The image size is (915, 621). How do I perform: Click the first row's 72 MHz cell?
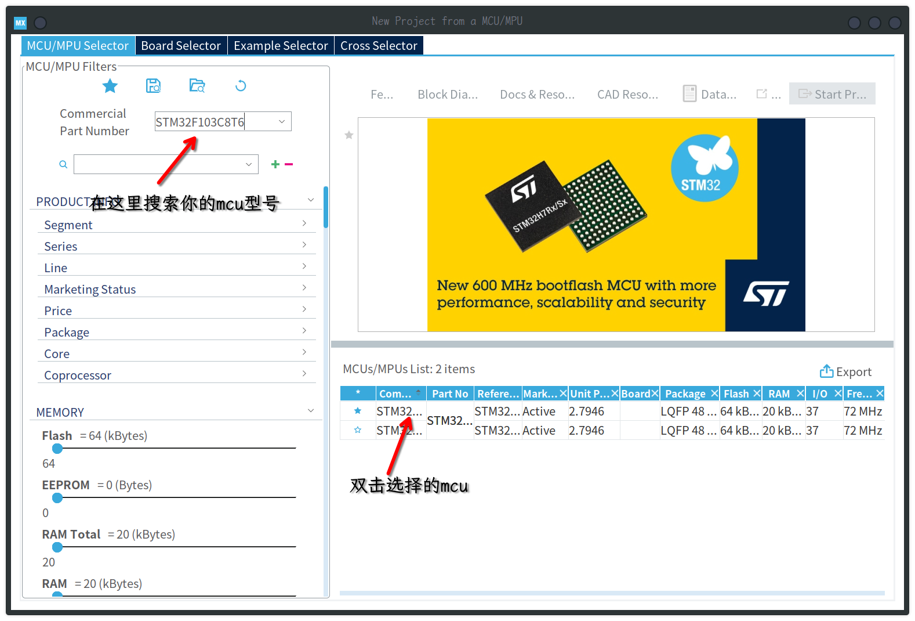pos(863,411)
